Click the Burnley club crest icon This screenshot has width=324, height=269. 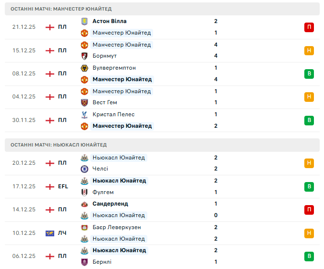pos(84,262)
